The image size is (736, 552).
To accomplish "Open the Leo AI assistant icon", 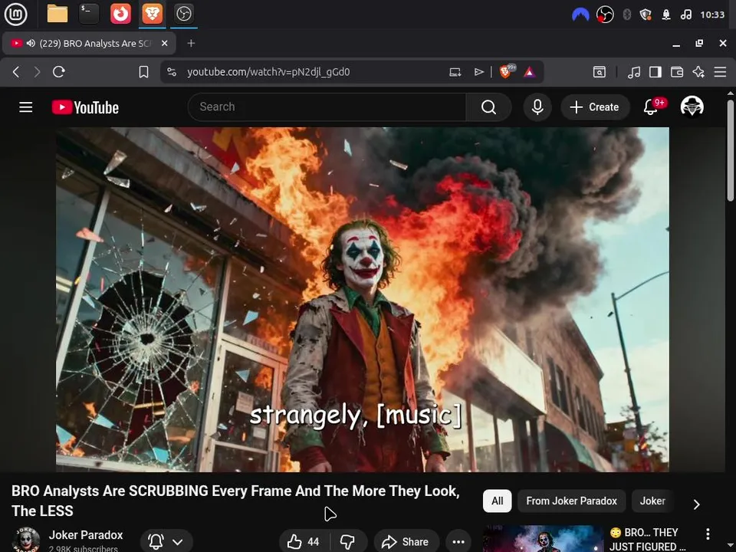I will click(698, 72).
